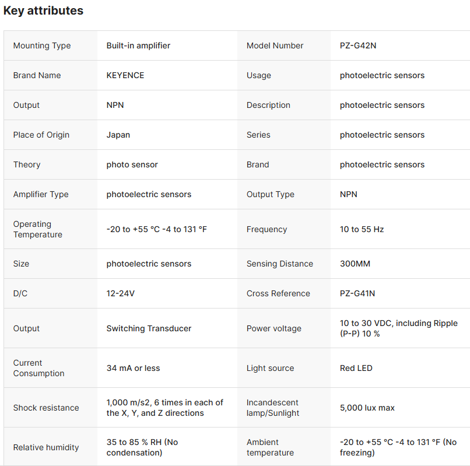
Task: Click the PZ-G41N cross reference value
Action: (x=357, y=293)
